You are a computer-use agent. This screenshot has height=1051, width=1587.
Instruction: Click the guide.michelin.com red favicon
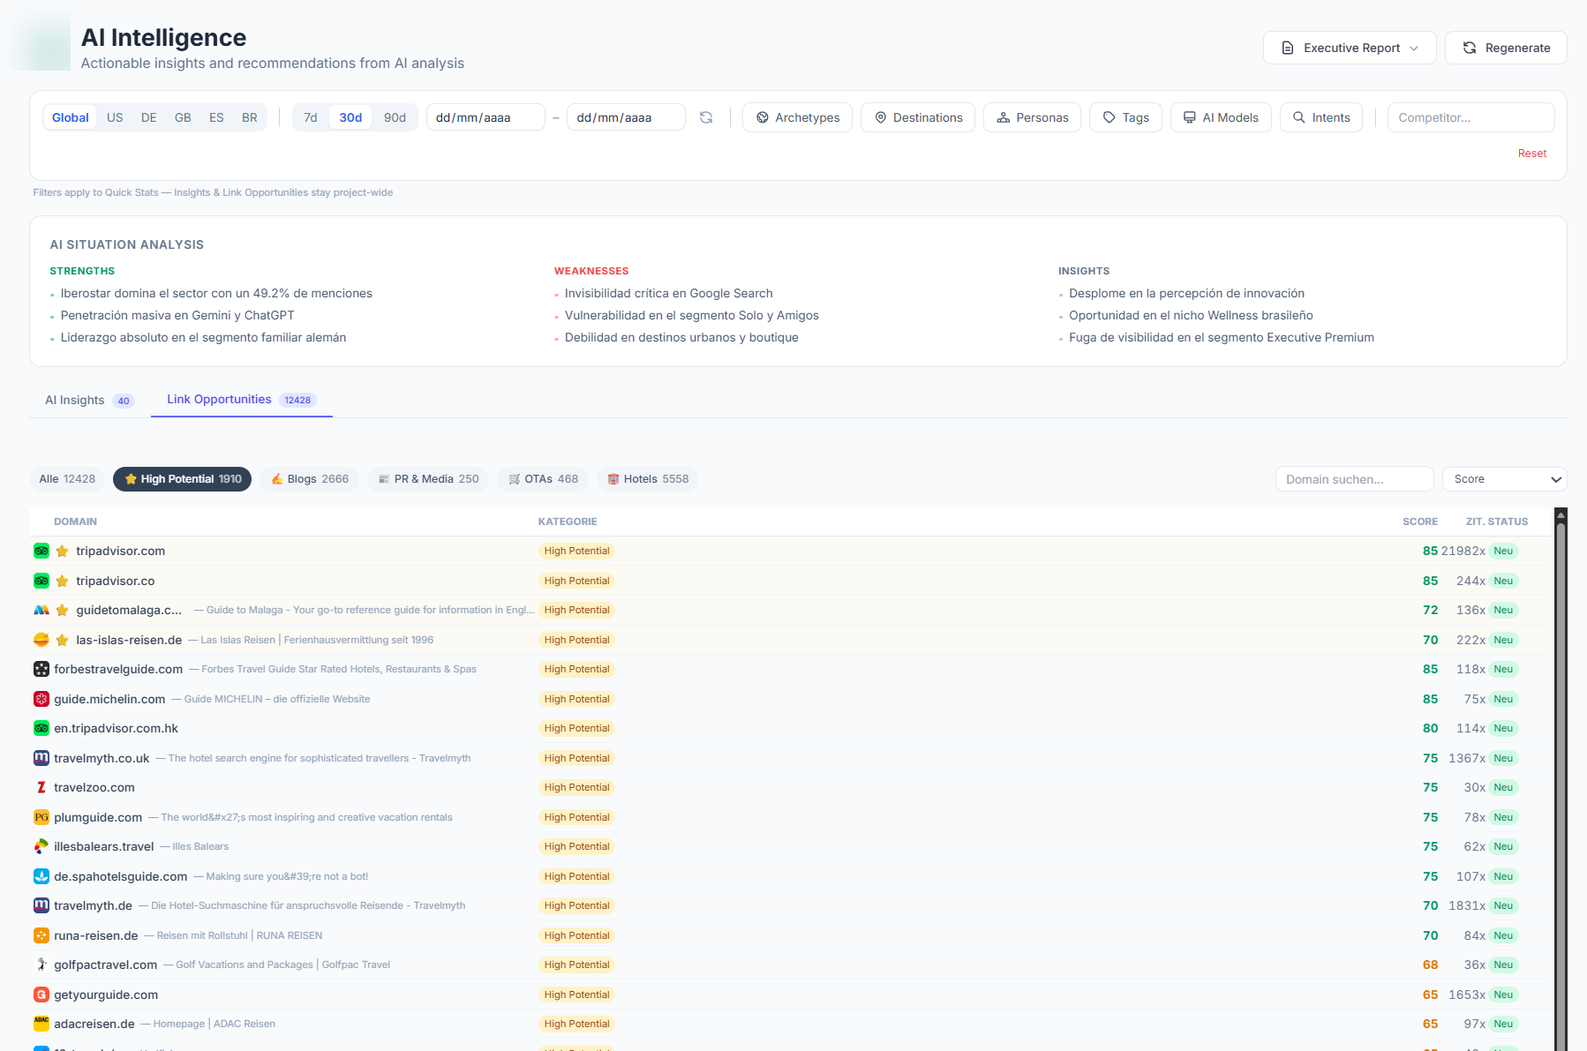point(41,699)
